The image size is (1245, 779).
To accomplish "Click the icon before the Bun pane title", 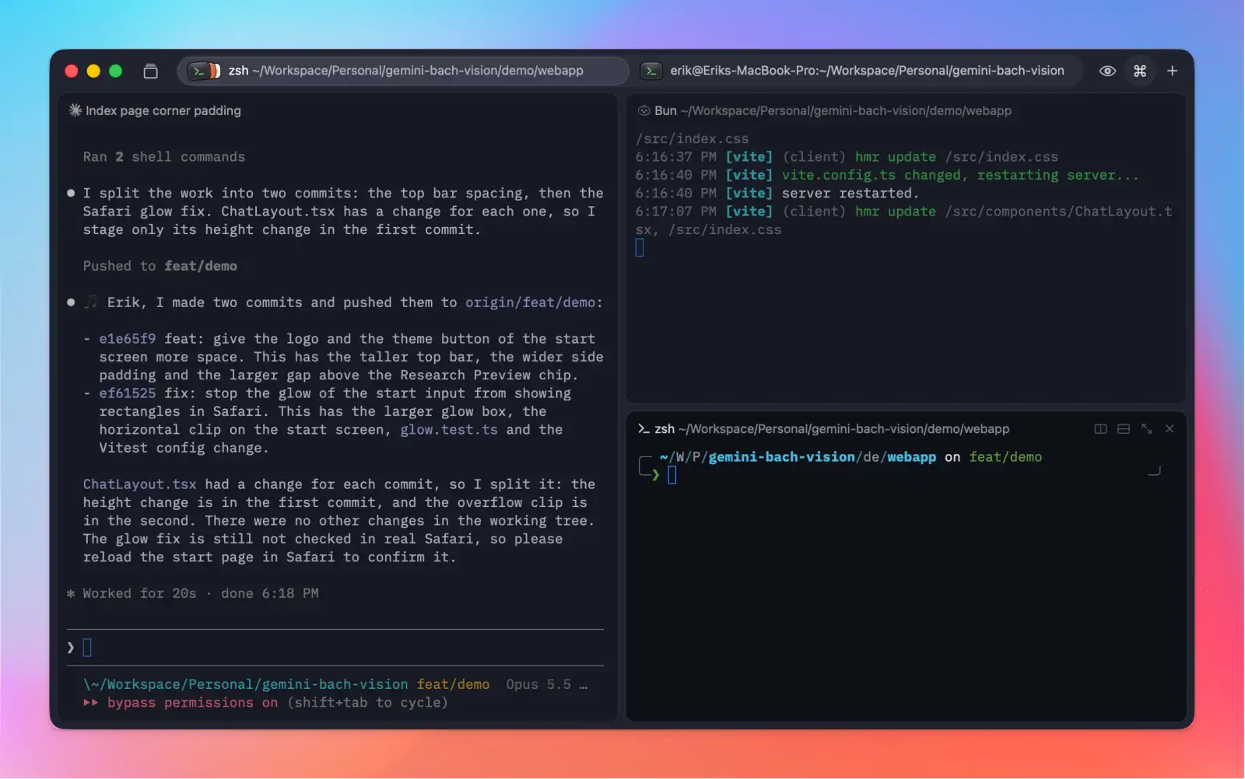I will click(644, 110).
